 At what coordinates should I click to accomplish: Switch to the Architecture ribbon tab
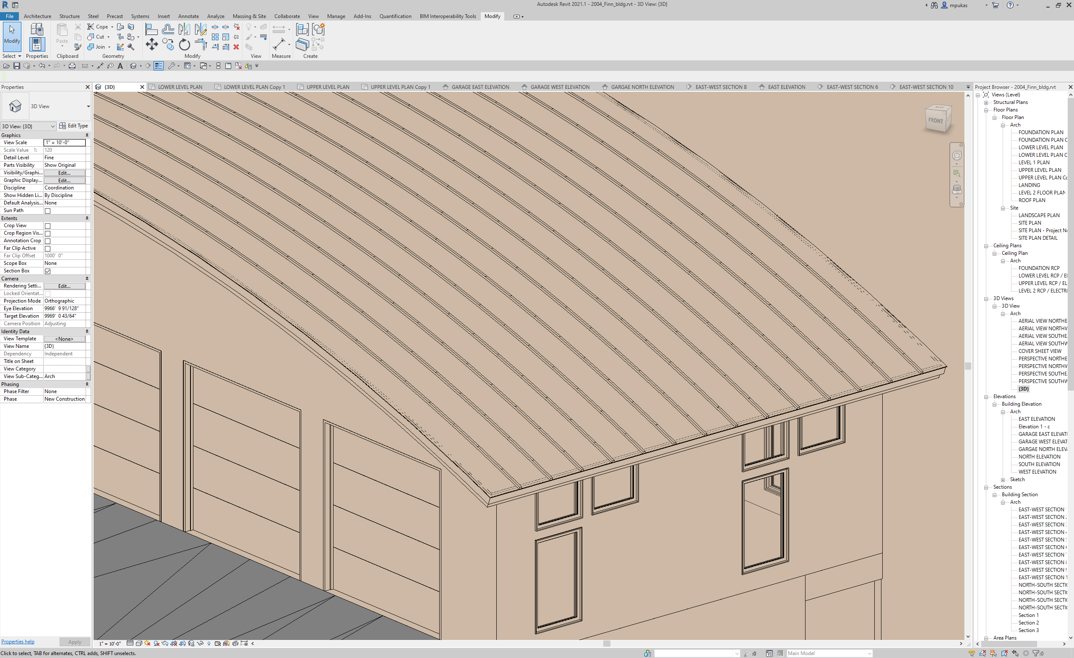pyautogui.click(x=37, y=16)
